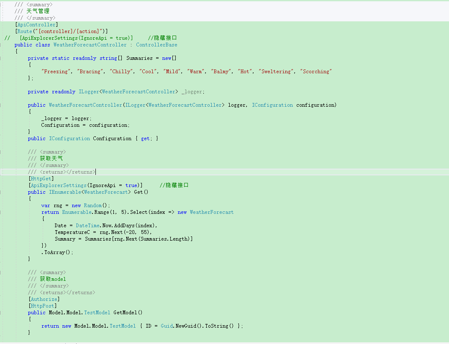This screenshot has height=344, width=449.
Task: Click the //隐藏接口 comment after HttpGet attribute
Action: [174, 185]
